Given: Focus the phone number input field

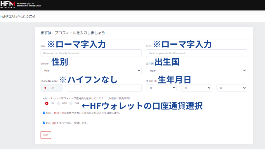Looking at the screenshot, I should click(104, 88).
